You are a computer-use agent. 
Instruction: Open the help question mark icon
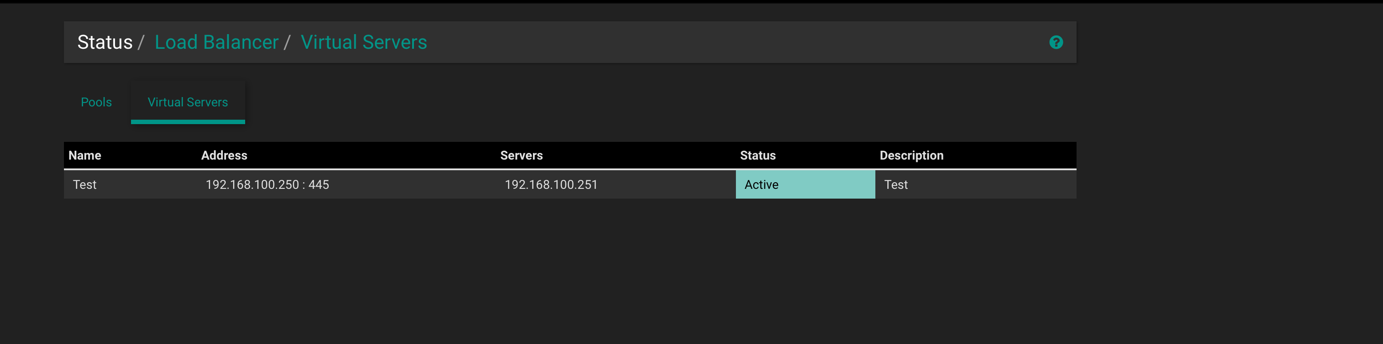1056,42
